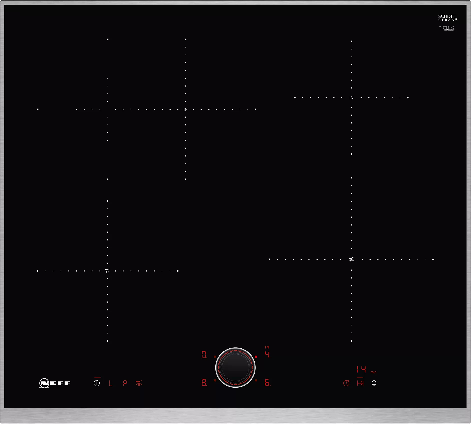Image resolution: width=471 pixels, height=424 pixels.
Task: Tap the frying sensor symbol on front-left zone
Action: (108, 271)
